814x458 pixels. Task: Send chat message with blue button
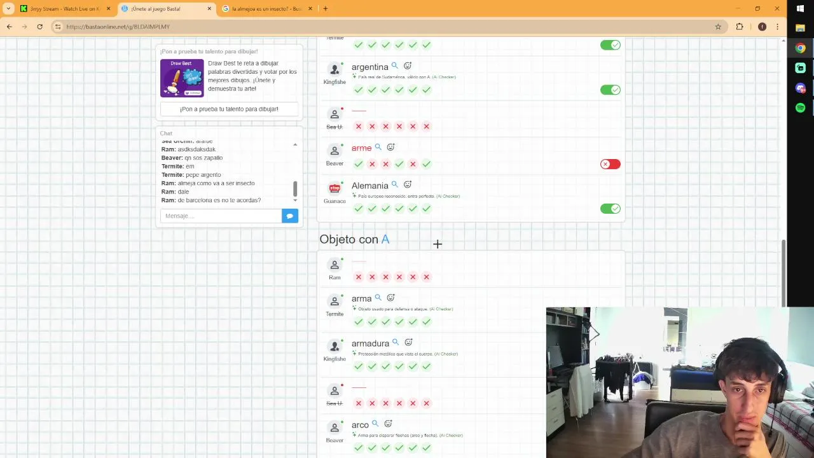[290, 216]
